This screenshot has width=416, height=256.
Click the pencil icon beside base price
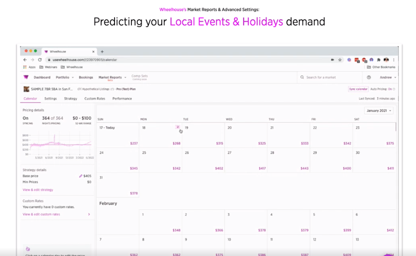[x=81, y=176]
